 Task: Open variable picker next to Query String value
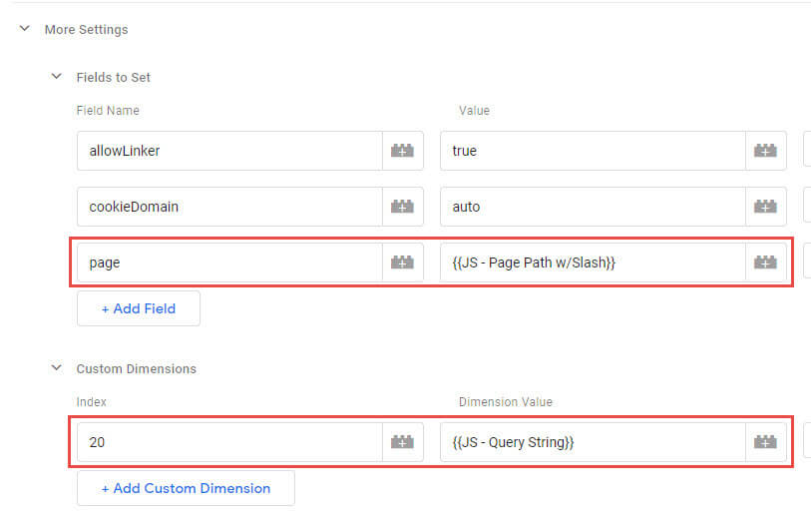765,441
